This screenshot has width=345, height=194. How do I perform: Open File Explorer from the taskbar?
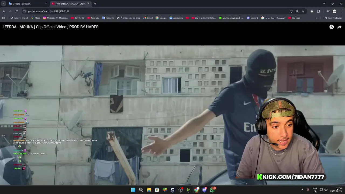(149, 190)
